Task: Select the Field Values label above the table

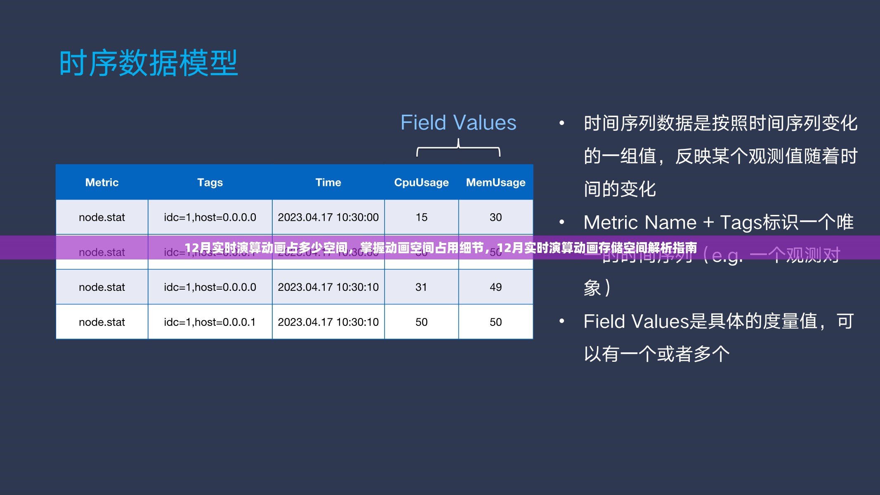Action: (458, 123)
